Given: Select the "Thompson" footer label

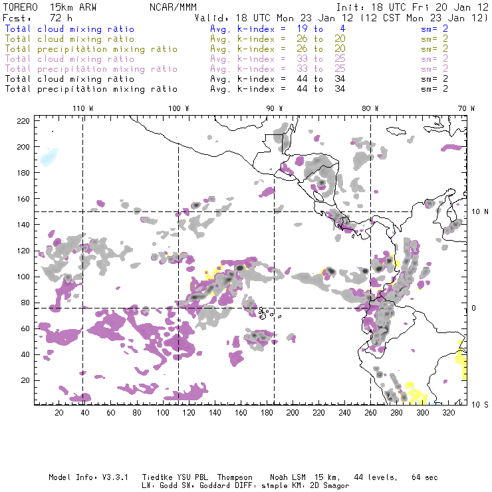Looking at the screenshot, I should pyautogui.click(x=235, y=477).
